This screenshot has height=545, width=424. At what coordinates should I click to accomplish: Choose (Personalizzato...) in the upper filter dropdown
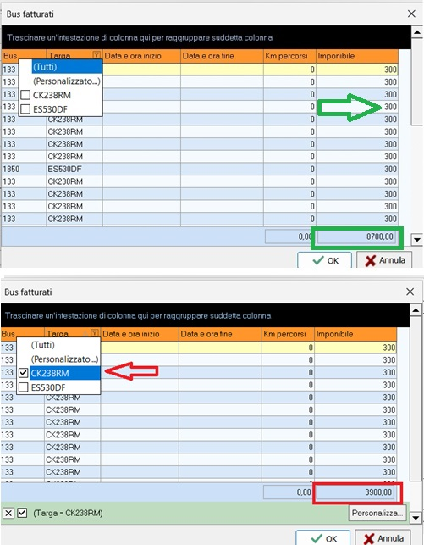[67, 81]
